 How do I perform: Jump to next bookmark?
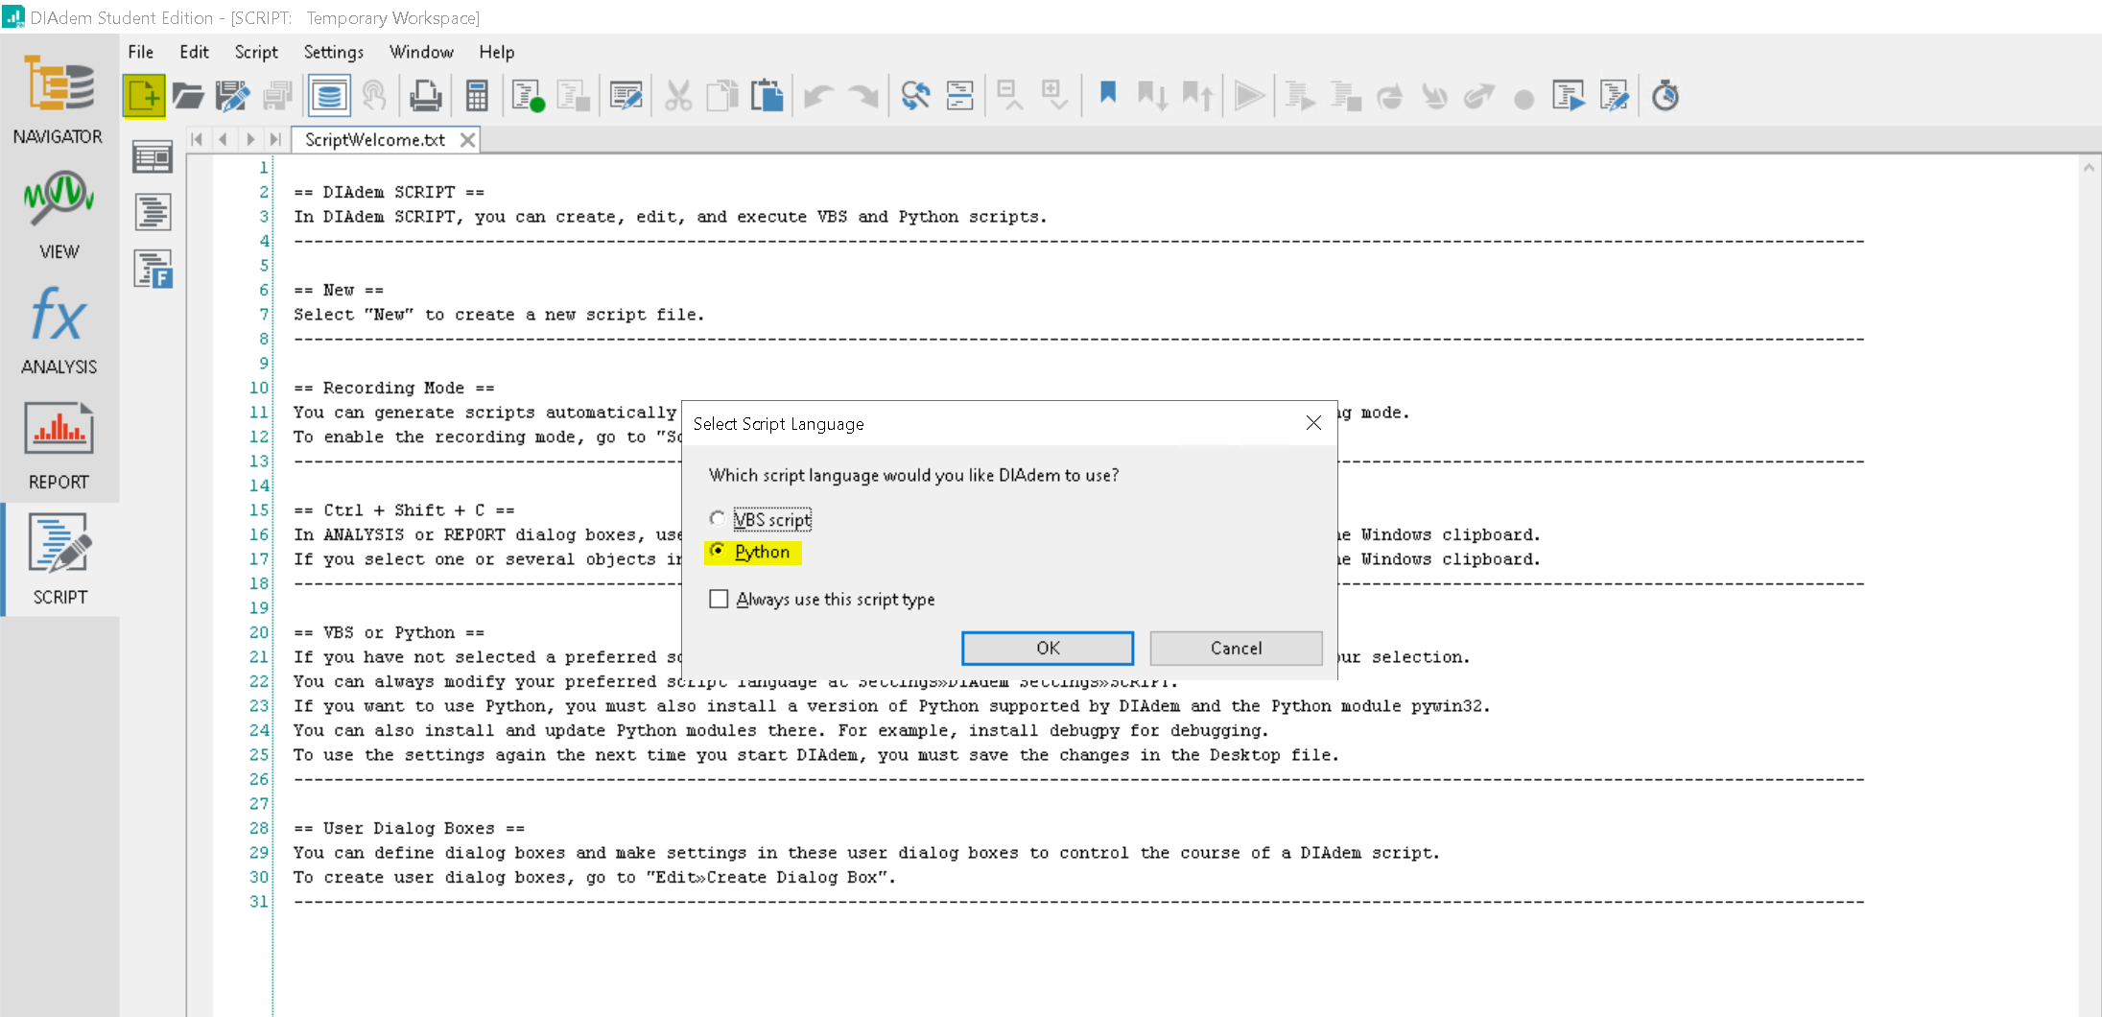[1152, 96]
